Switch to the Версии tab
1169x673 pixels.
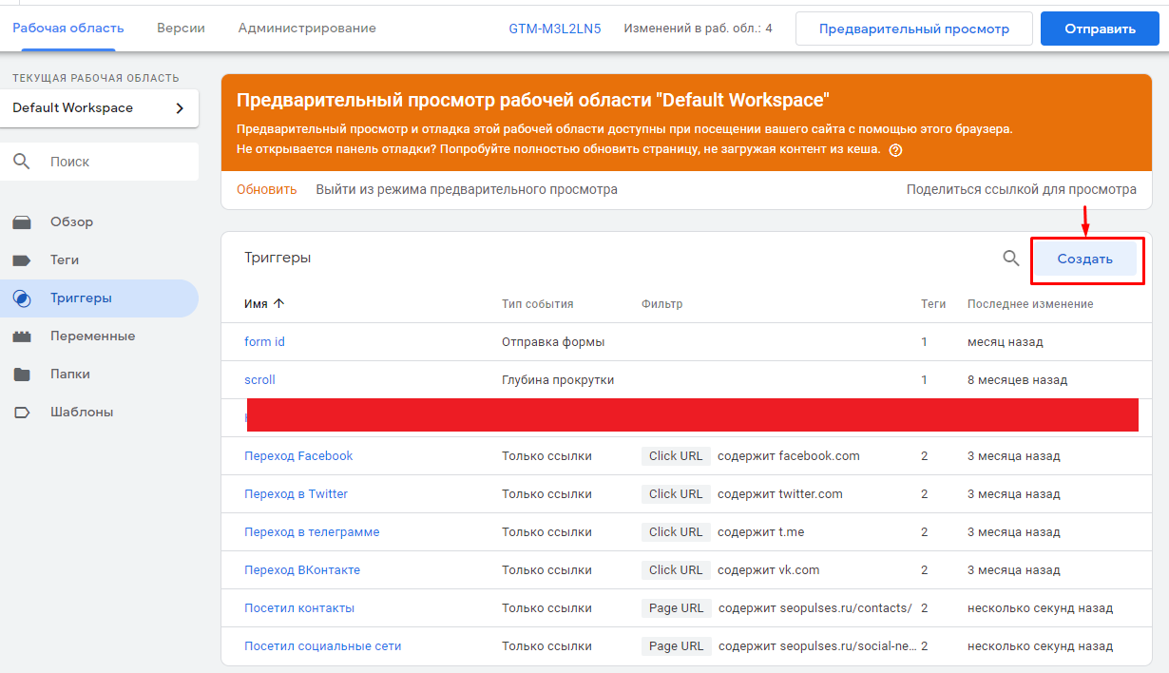(181, 29)
